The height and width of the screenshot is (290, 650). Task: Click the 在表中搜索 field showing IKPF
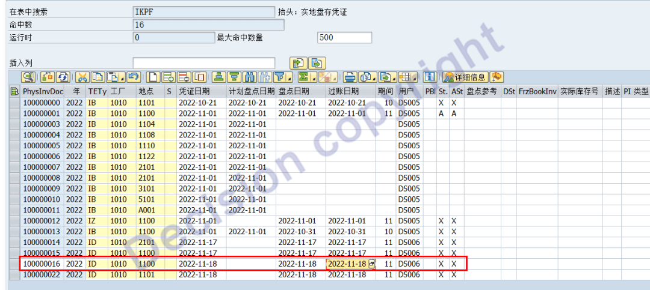(x=204, y=12)
